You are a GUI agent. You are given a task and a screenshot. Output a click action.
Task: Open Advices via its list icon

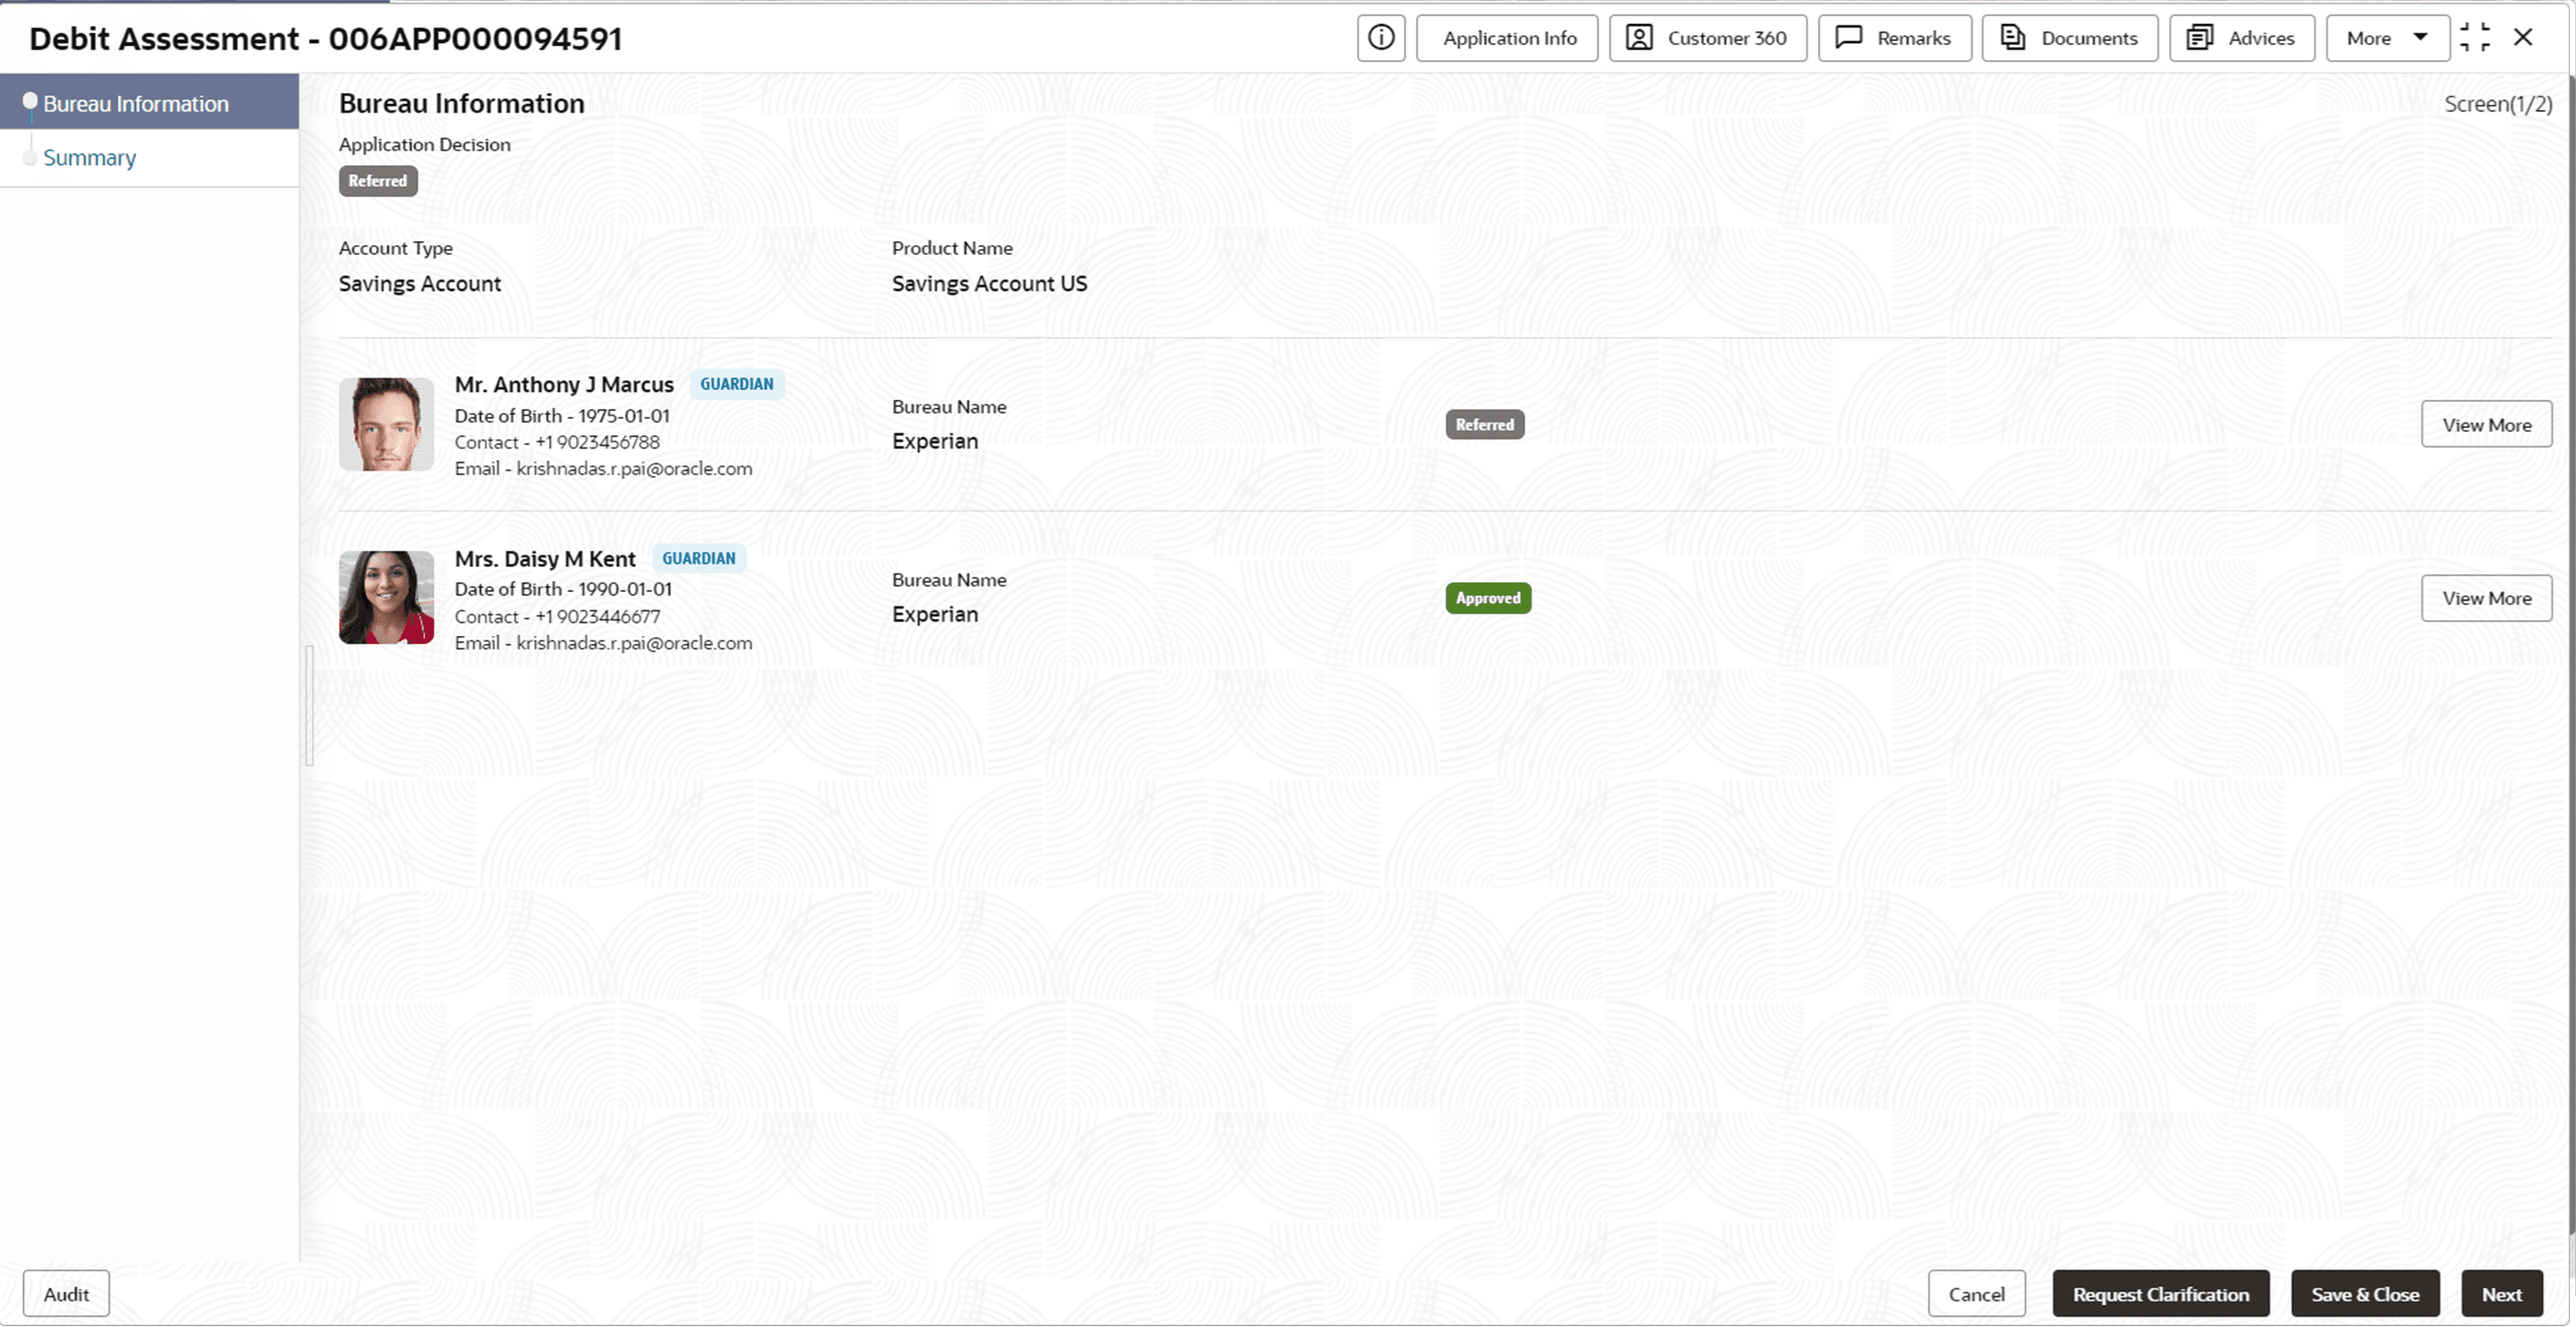click(2199, 38)
